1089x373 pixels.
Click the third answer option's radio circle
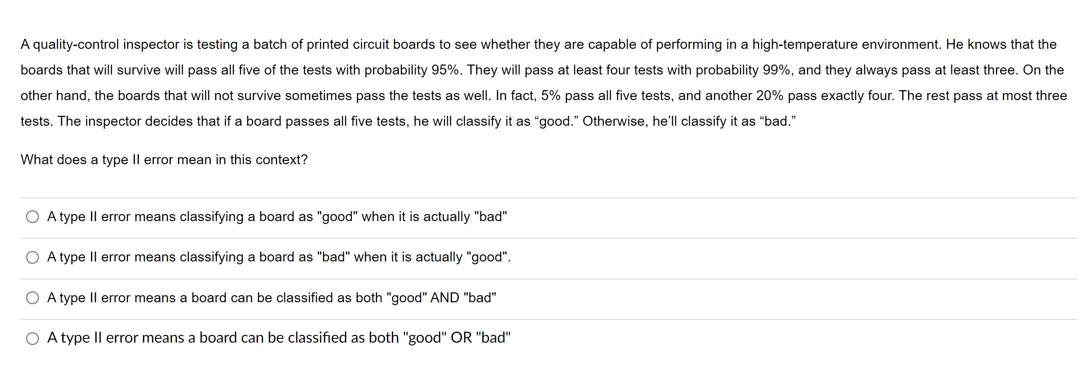tap(32, 298)
